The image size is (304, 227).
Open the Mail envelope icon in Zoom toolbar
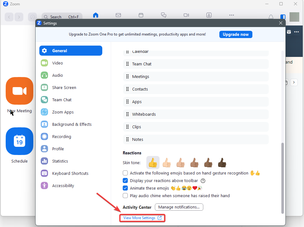pyautogui.click(x=118, y=15)
